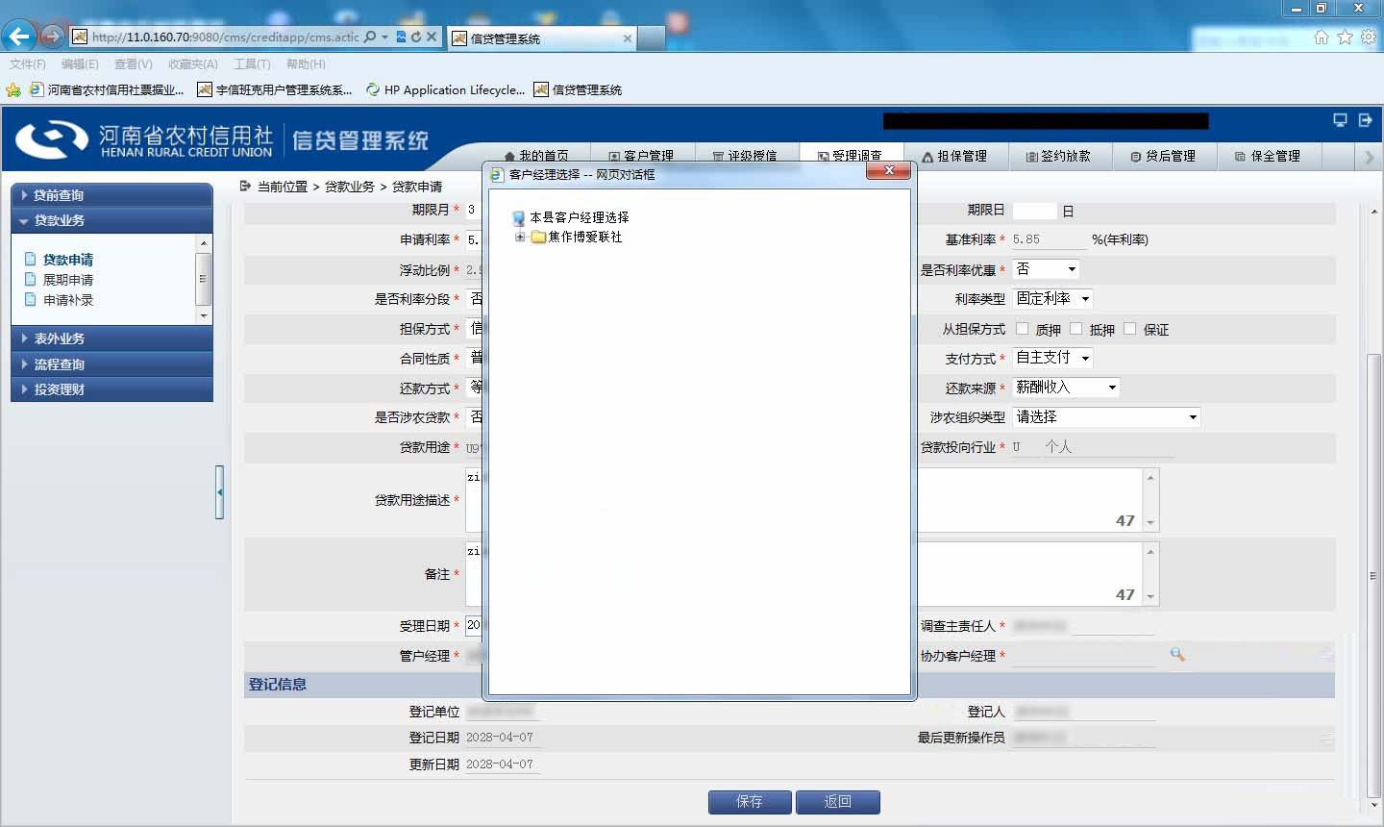Open the 利率类型 dropdown
Image resolution: width=1384 pixels, height=827 pixels.
click(x=1053, y=299)
